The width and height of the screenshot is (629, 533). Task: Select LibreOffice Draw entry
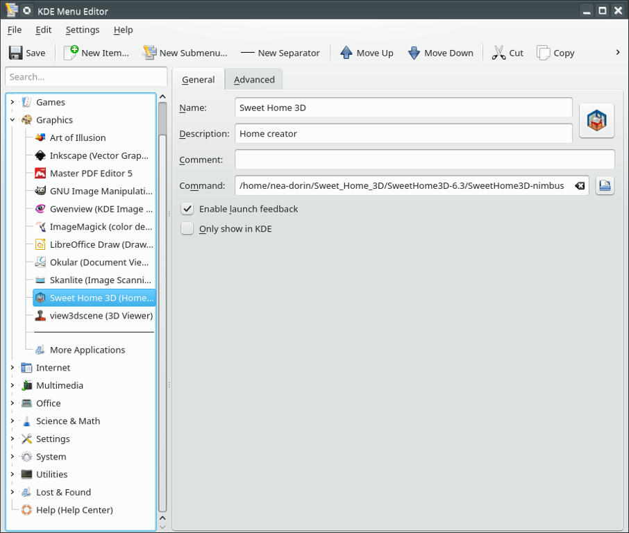pyautogui.click(x=94, y=244)
